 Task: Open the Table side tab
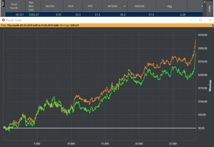point(210,8)
